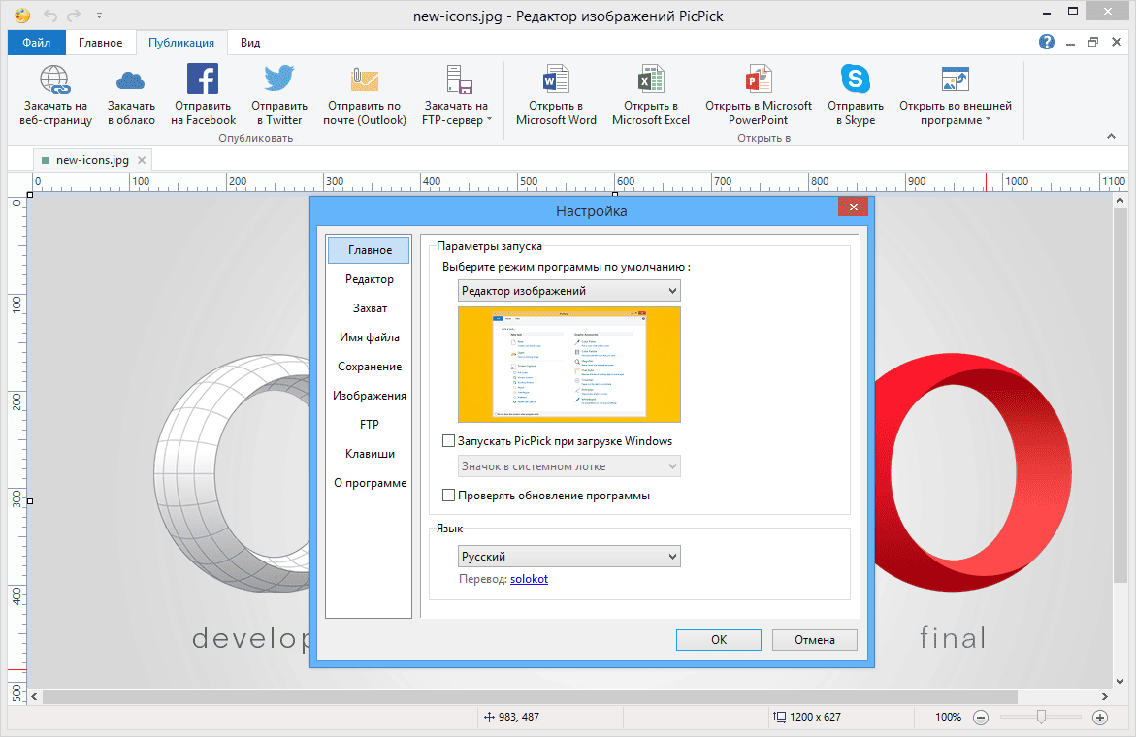Open Изображения settings section

pos(370,396)
